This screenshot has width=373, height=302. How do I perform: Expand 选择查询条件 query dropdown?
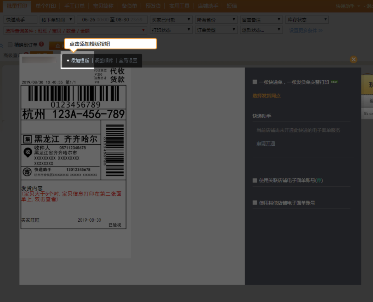click(75, 31)
